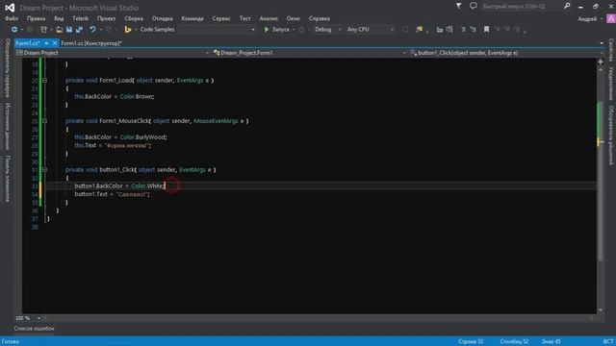Open the Правка menu
The height and width of the screenshot is (346, 616).
coord(36,18)
